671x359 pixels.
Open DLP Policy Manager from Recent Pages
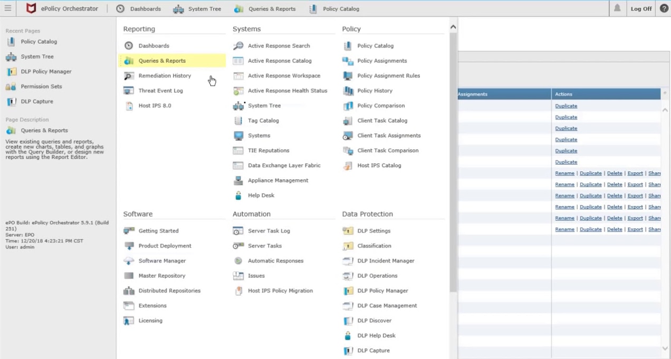point(46,71)
